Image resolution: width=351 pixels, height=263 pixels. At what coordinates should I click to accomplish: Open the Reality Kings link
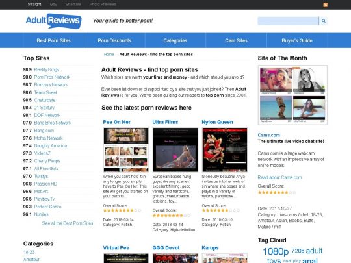point(47,69)
